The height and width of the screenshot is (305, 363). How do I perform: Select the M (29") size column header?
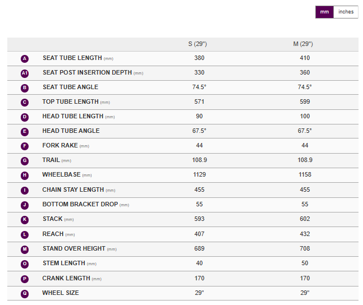(x=305, y=44)
